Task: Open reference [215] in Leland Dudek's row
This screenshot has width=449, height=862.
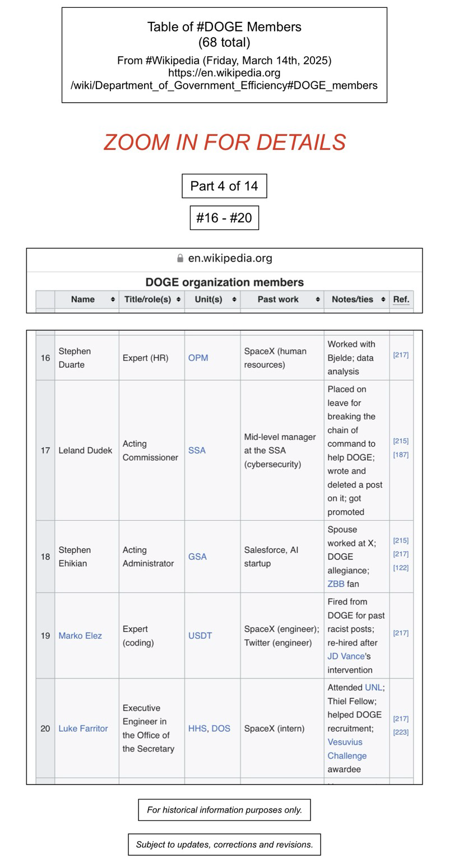Action: 401,441
